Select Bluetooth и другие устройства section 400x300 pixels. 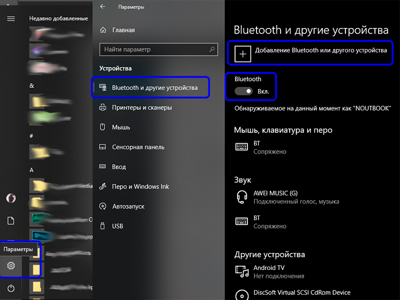point(154,87)
